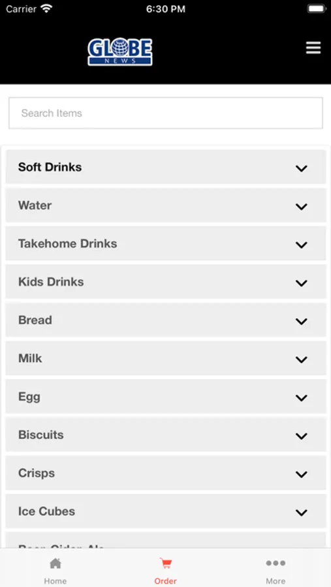This screenshot has height=587, width=331.
Task: Open the Biscuits category row
Action: tap(165, 434)
